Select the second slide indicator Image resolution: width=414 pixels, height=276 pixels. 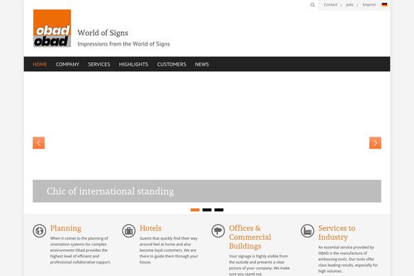pos(207,210)
